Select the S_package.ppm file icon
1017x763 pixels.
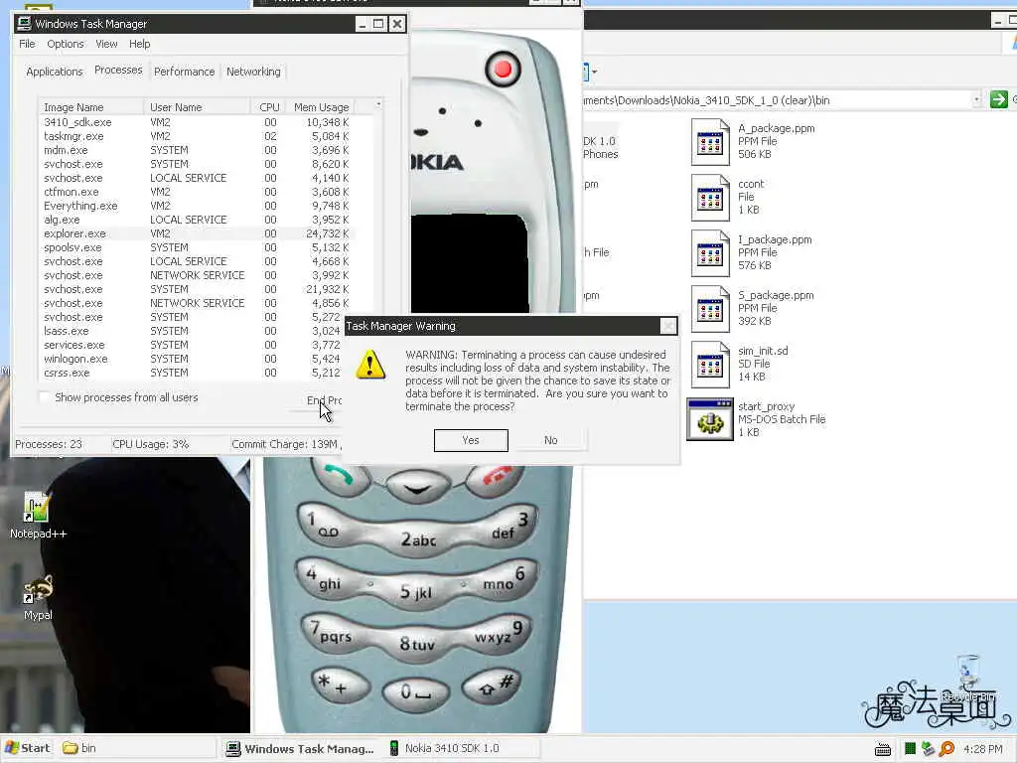(x=709, y=309)
